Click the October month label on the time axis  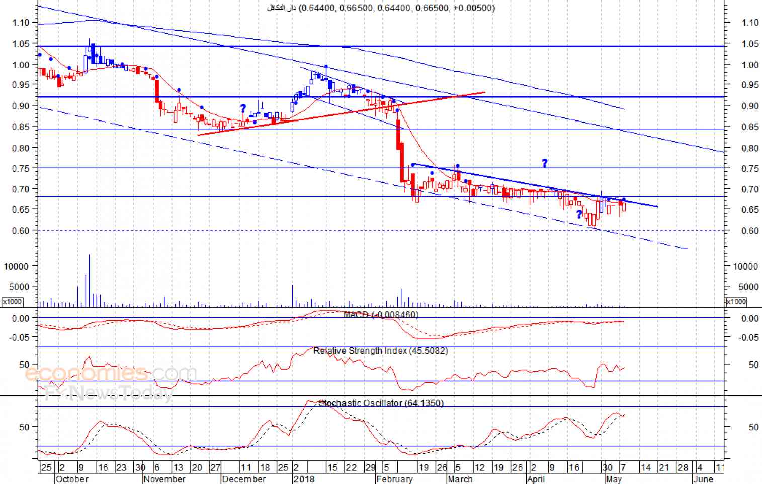(x=72, y=479)
